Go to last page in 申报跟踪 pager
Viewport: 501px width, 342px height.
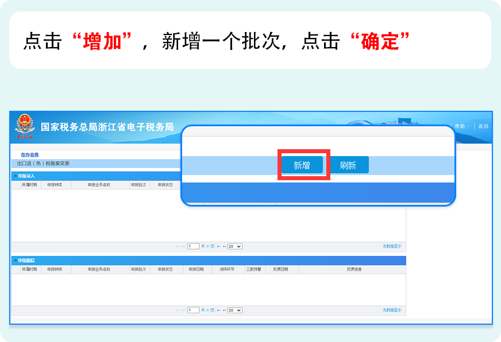click(224, 310)
